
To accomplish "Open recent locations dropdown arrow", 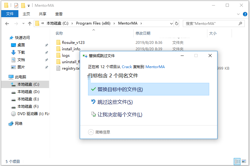I will coord(23,24).
